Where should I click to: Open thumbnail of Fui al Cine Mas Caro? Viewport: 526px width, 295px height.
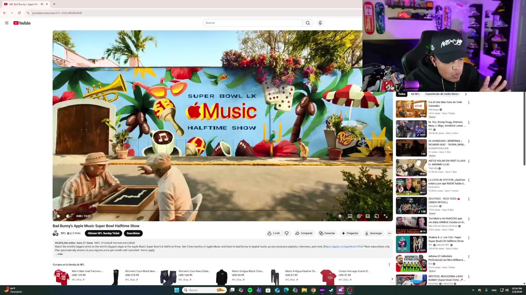pyautogui.click(x=411, y=109)
